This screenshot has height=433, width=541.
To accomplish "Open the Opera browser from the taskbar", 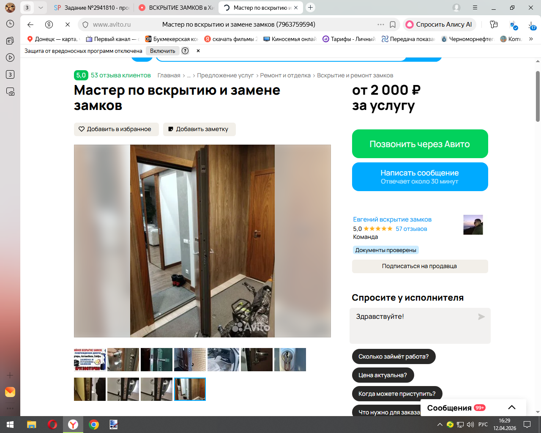I will click(x=52, y=425).
